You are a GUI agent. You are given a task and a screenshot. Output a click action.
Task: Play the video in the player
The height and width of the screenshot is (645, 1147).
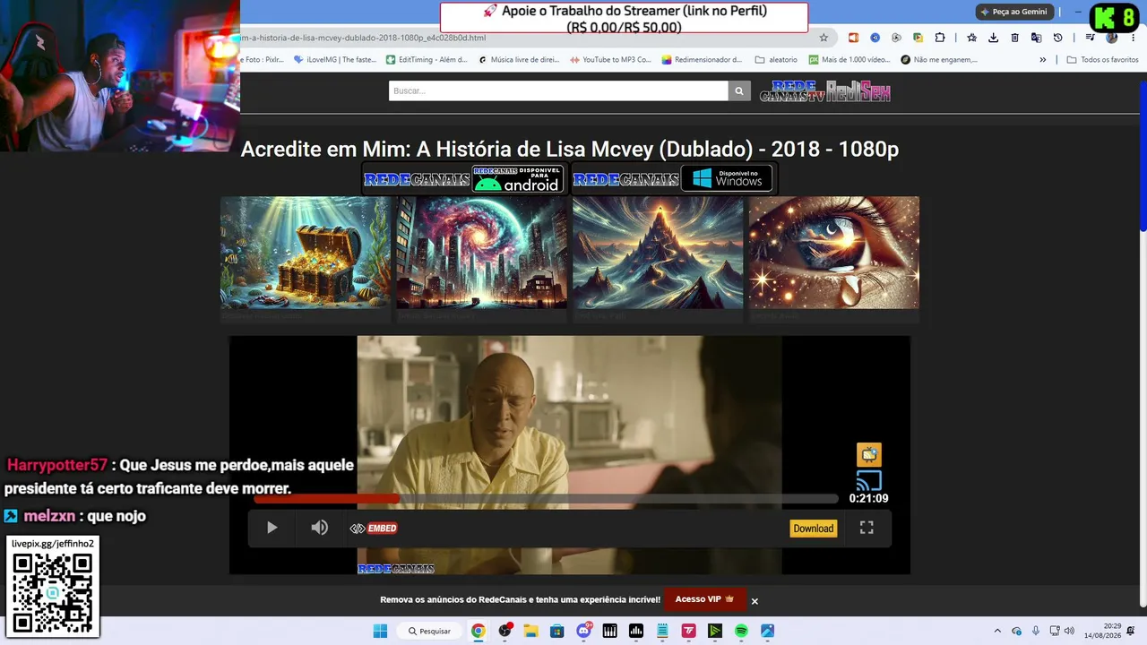coord(272,528)
